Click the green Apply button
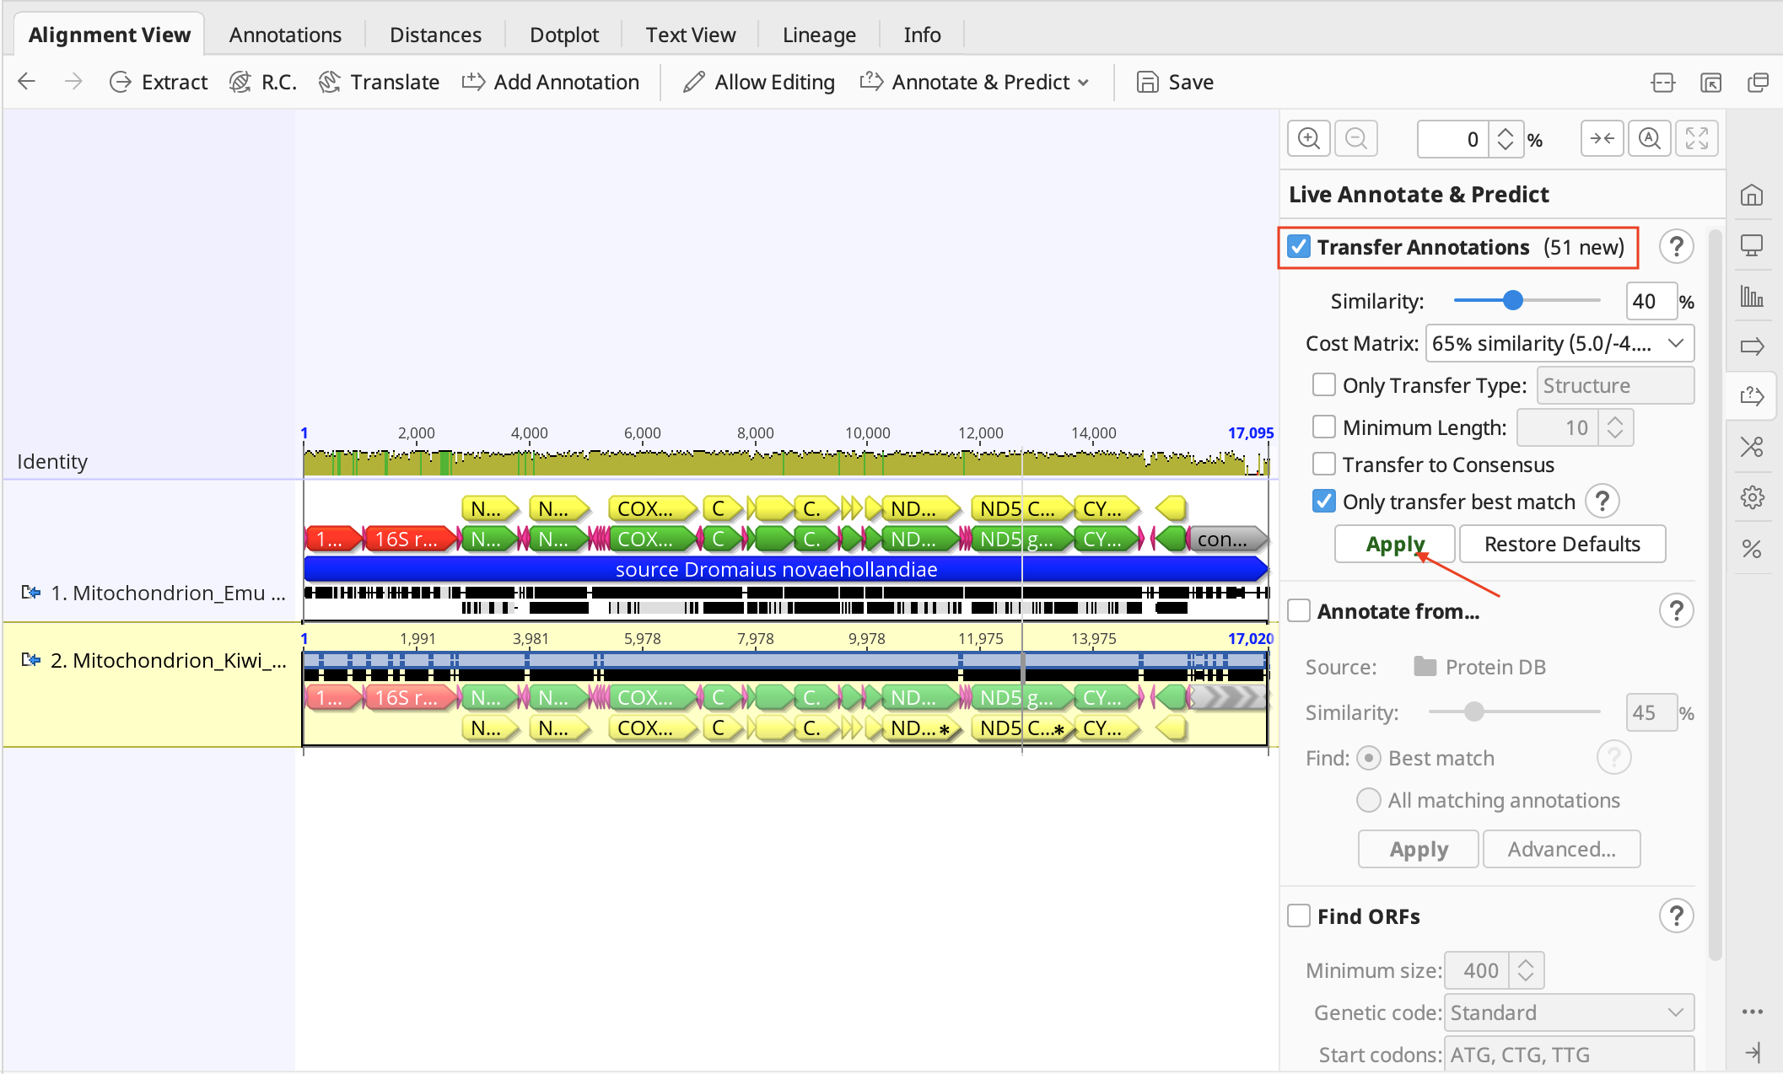The width and height of the screenshot is (1783, 1074). click(1394, 544)
